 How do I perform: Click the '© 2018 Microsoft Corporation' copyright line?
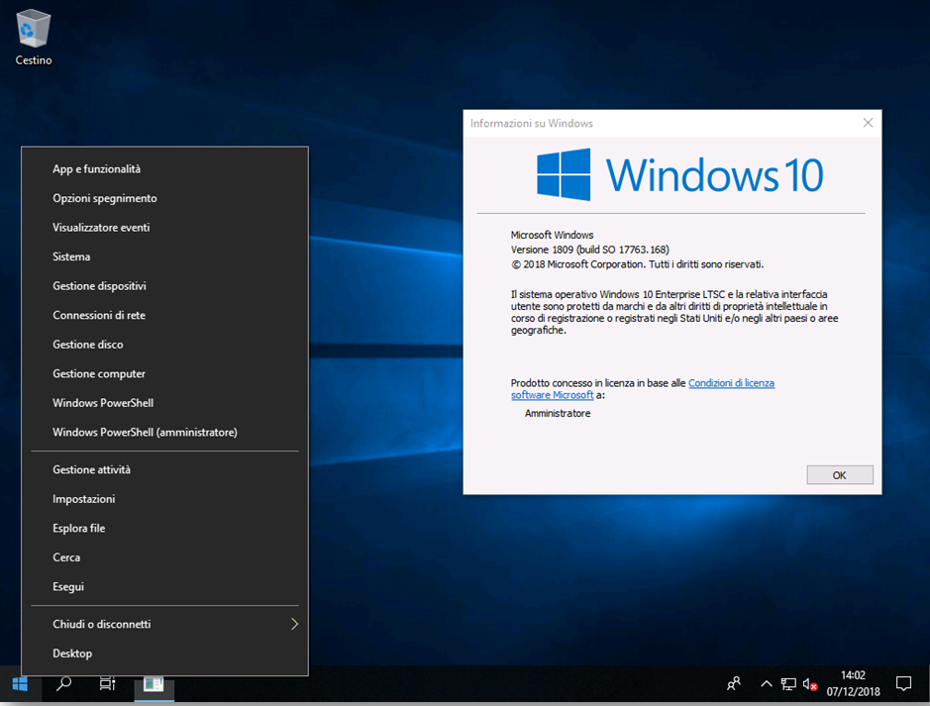point(638,264)
